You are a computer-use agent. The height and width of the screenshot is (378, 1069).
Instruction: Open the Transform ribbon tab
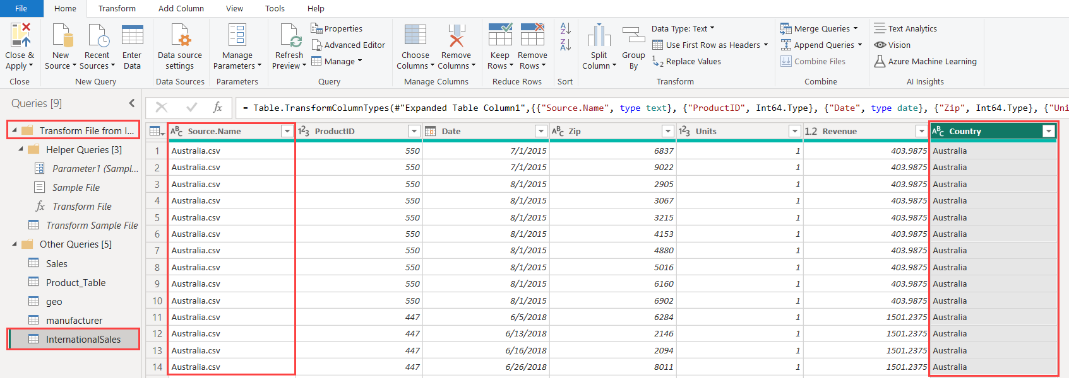coord(117,9)
